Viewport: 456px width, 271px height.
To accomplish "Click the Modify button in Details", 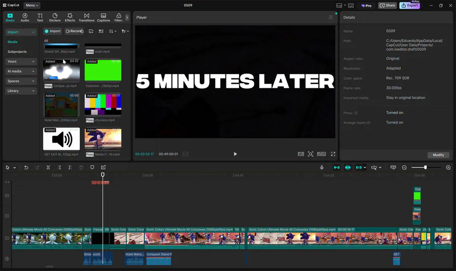I will coord(438,155).
